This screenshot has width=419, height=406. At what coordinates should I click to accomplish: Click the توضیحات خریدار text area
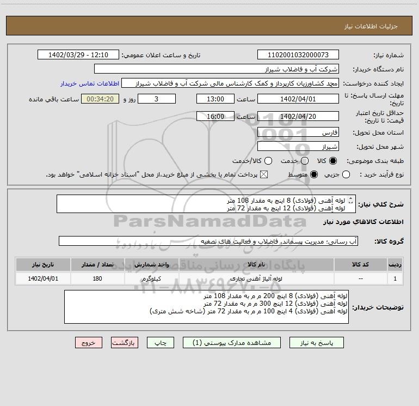(206, 307)
